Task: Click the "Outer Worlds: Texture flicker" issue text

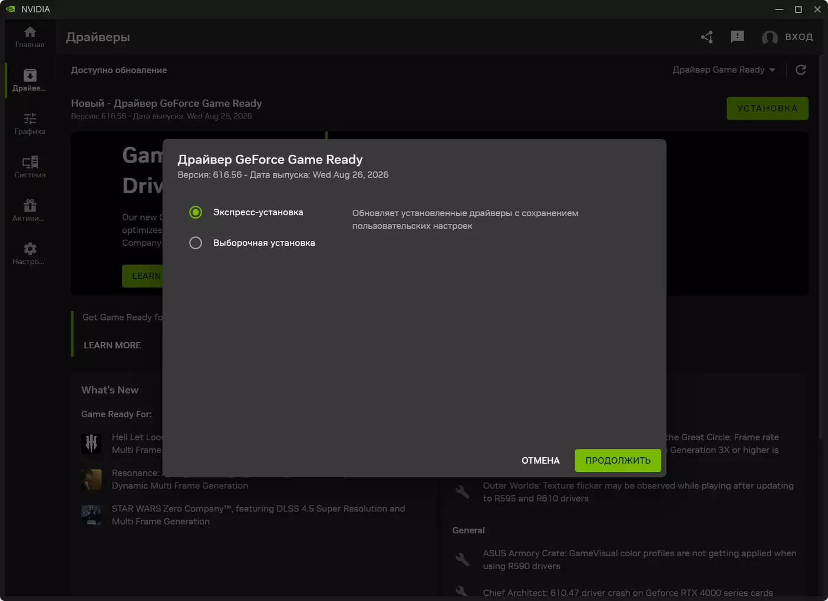Action: pyautogui.click(x=638, y=492)
